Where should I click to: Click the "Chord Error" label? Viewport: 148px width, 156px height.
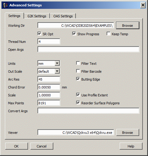click(x=16, y=87)
